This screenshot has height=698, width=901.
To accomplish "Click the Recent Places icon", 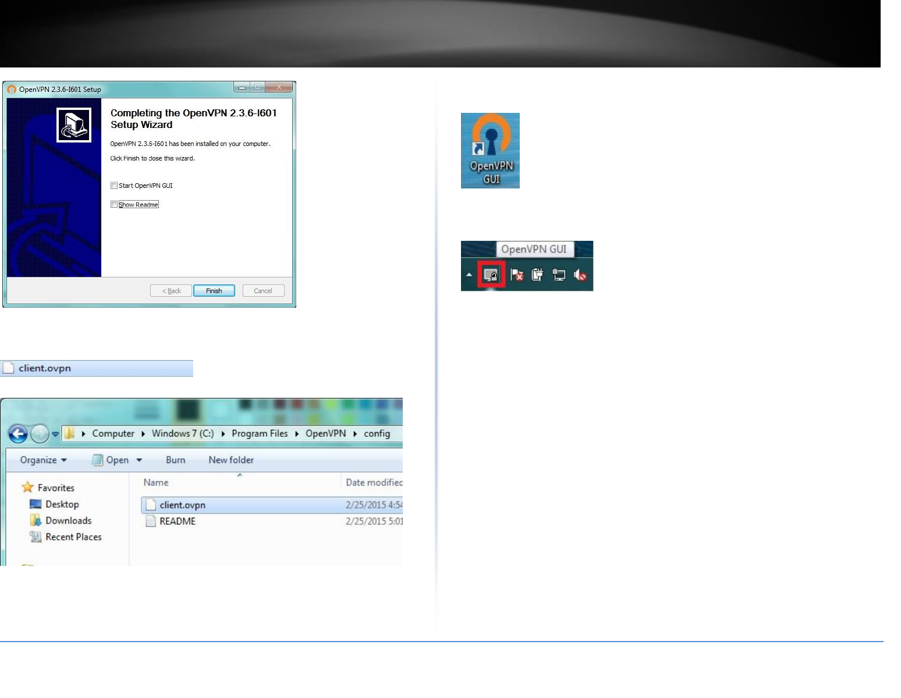I will point(36,536).
